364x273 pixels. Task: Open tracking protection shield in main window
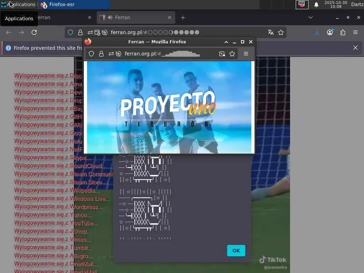70,32
